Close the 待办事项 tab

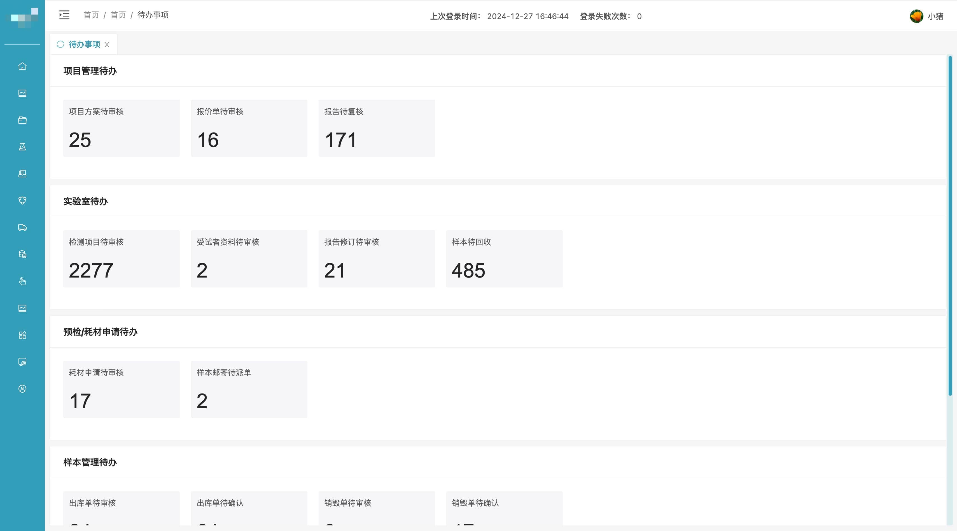pyautogui.click(x=107, y=45)
